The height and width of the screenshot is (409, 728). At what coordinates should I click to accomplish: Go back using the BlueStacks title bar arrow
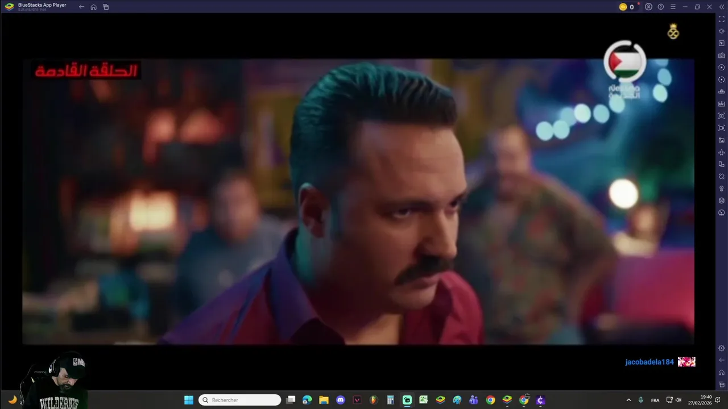point(81,7)
